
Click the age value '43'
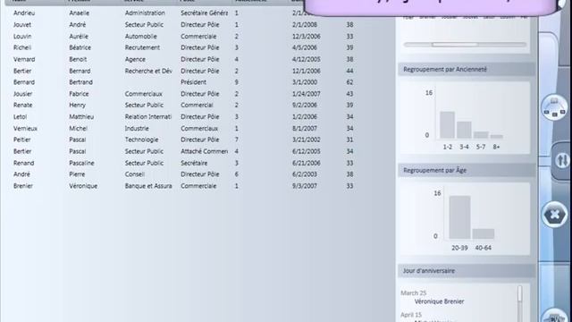[349, 94]
